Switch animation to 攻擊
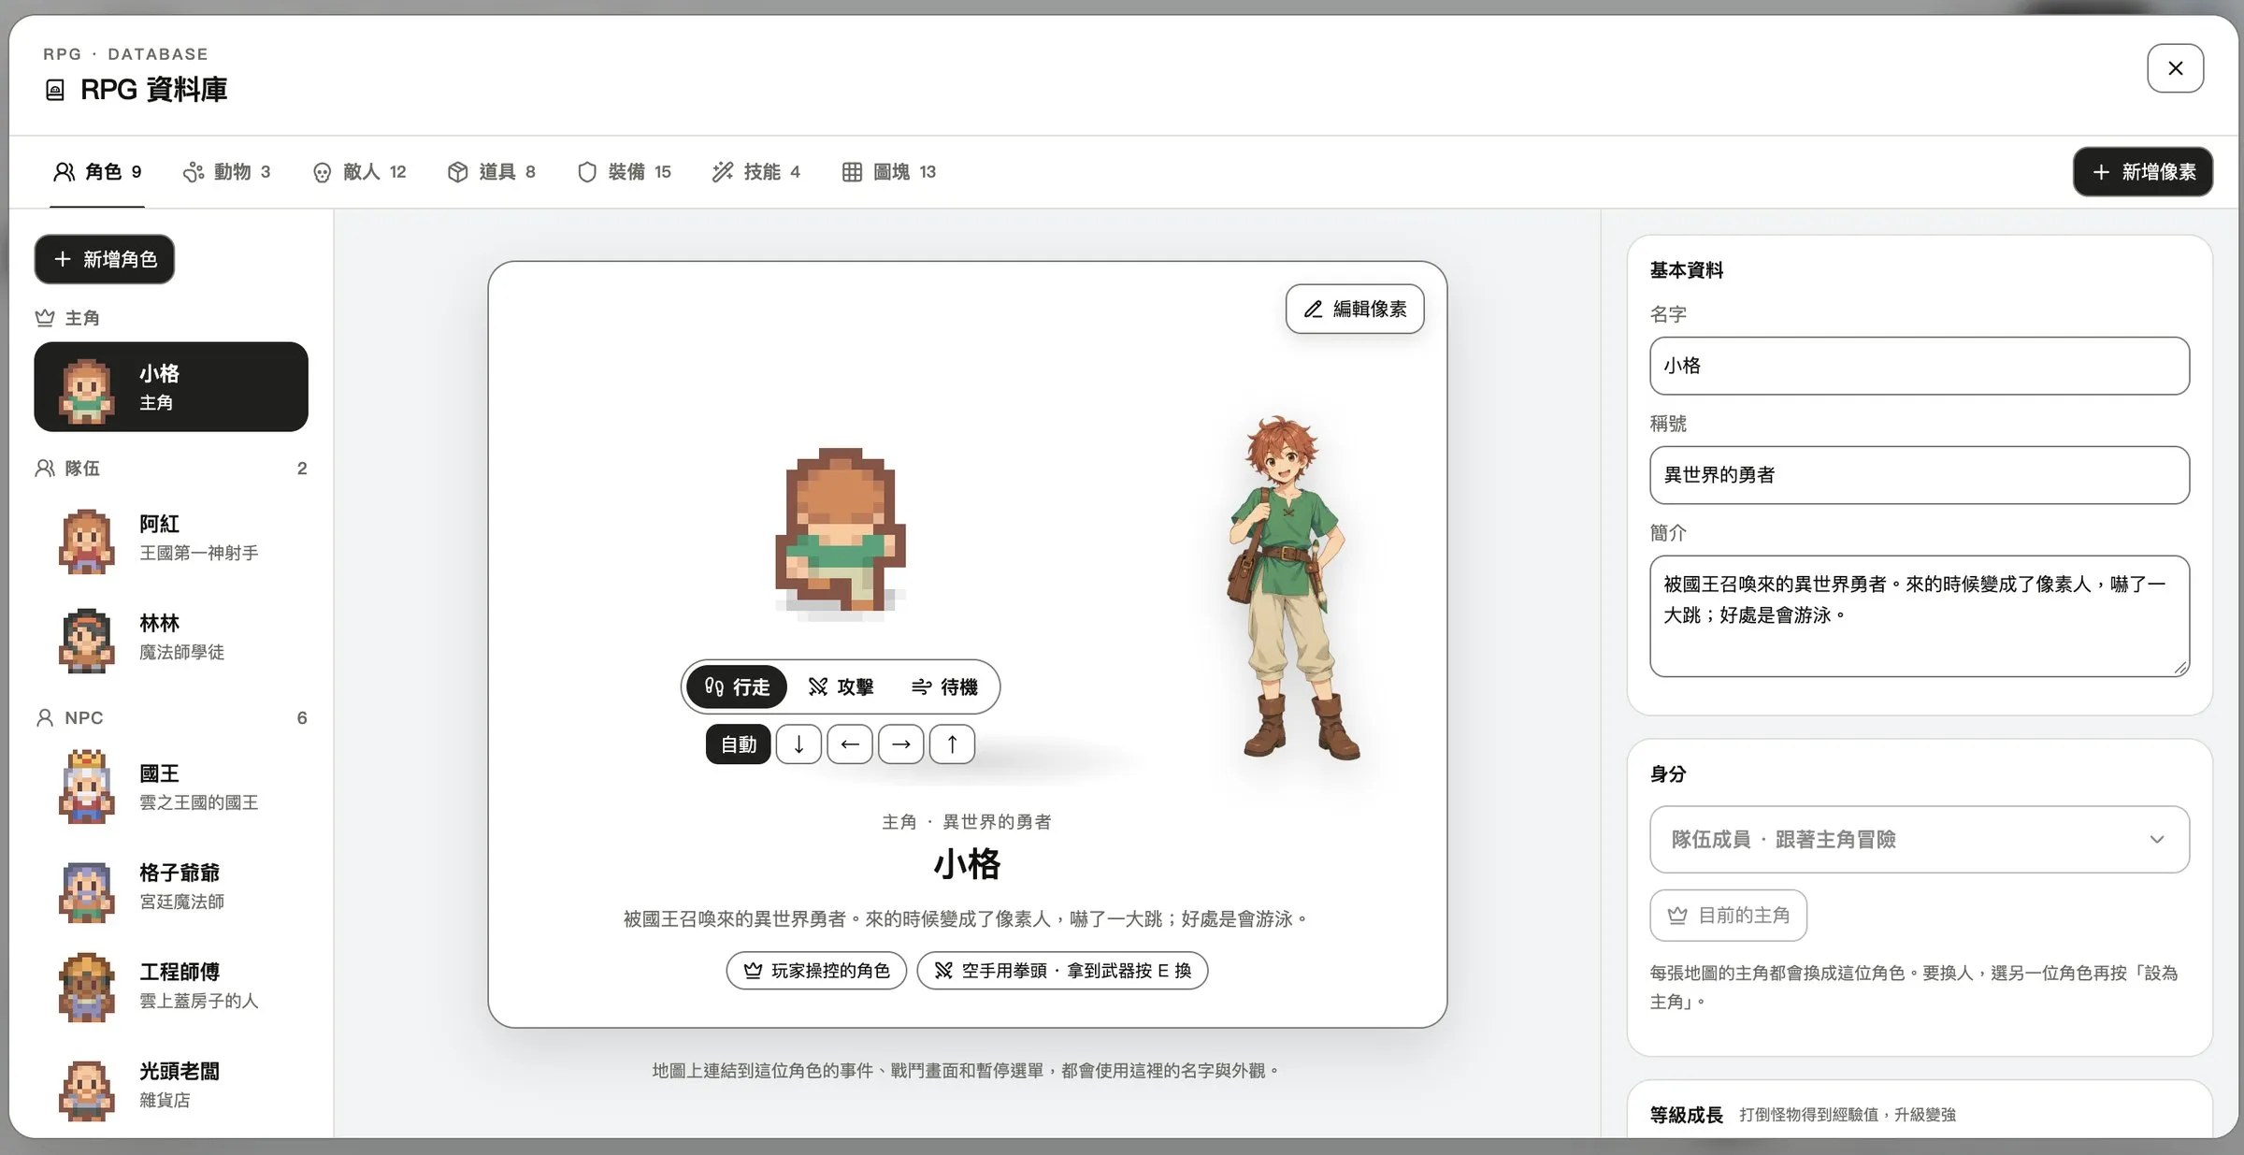The height and width of the screenshot is (1155, 2244). point(841,686)
